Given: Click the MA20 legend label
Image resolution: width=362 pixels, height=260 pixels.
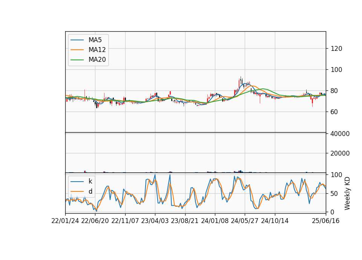Looking at the screenshot, I should [97, 60].
